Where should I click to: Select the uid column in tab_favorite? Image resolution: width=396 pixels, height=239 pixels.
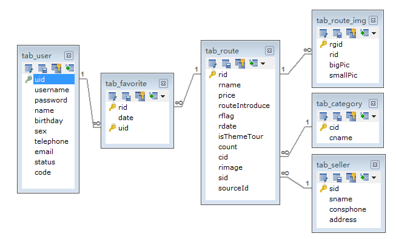tap(123, 128)
